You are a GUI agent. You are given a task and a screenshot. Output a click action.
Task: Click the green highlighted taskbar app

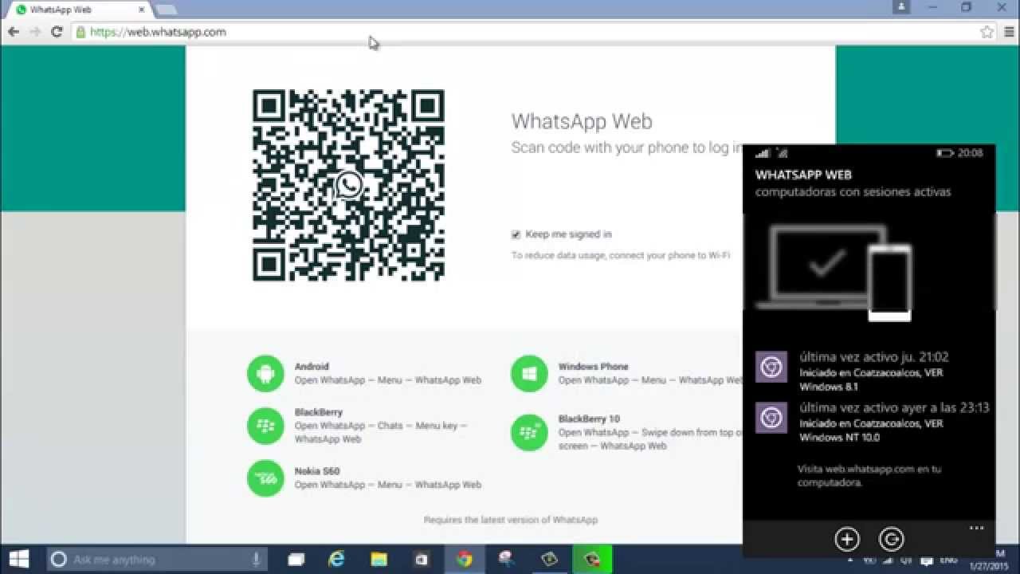coord(591,560)
